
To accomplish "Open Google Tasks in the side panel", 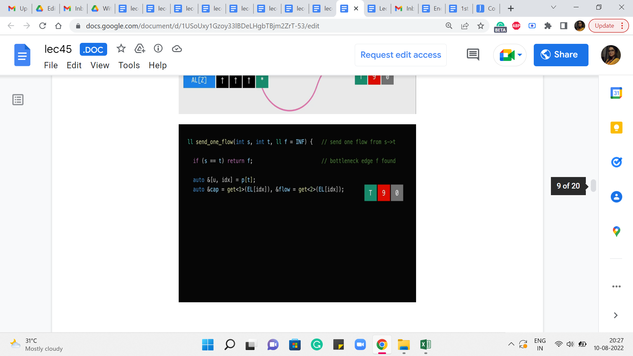I will 616,162.
